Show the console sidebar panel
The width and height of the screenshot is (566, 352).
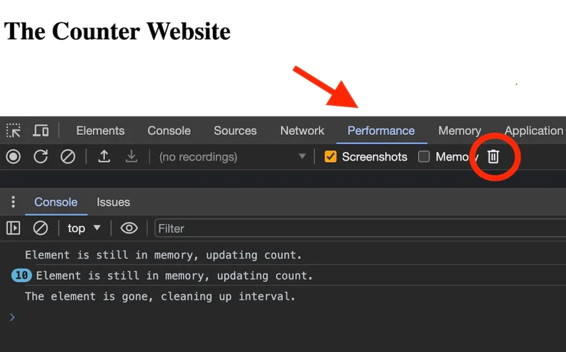(x=13, y=228)
